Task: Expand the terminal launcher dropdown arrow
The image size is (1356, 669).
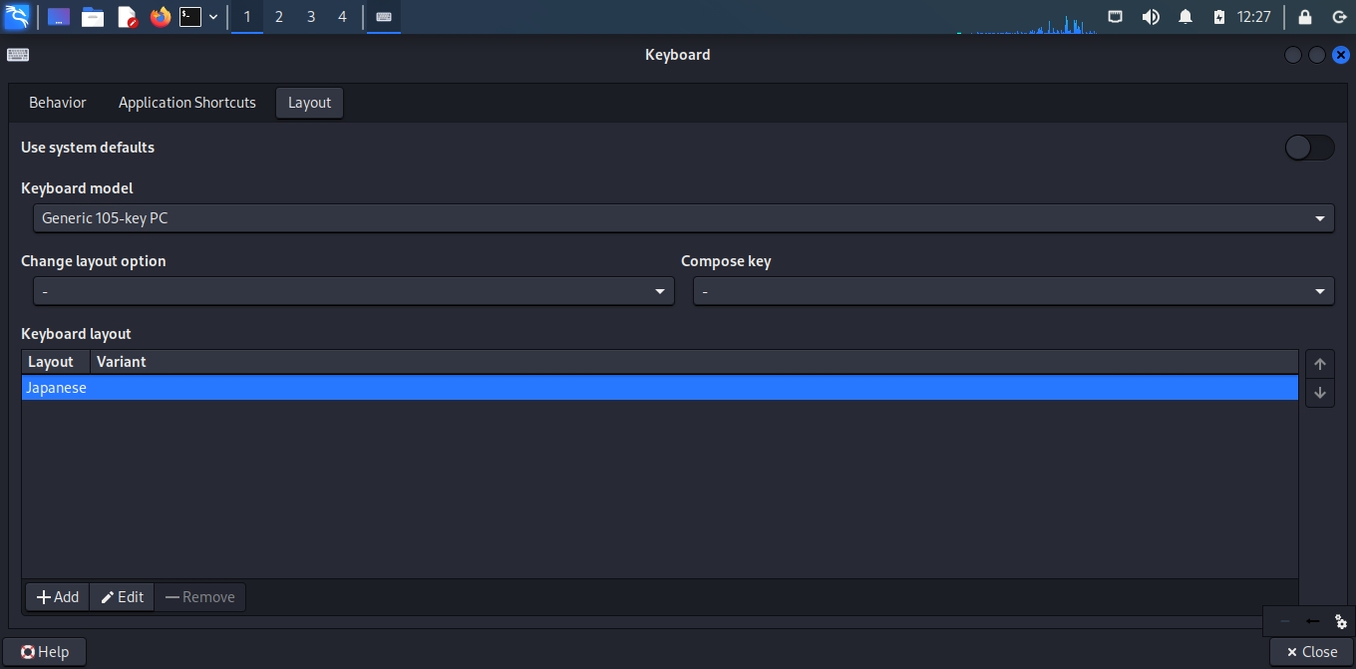Action: 213,17
